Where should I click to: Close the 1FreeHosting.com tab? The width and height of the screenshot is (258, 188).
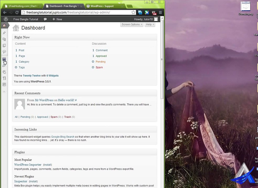click(x=40, y=6)
